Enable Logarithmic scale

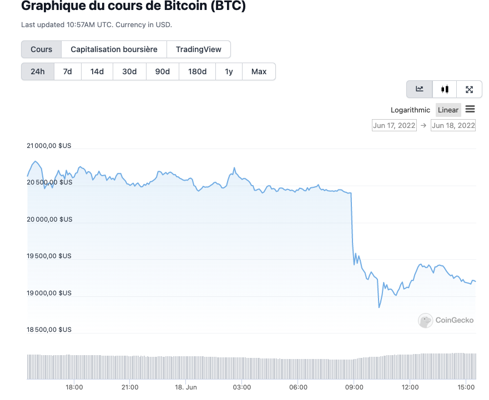[410, 110]
